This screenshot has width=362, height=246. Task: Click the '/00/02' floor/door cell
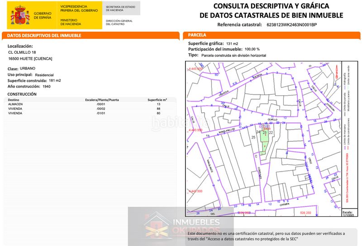point(101,109)
